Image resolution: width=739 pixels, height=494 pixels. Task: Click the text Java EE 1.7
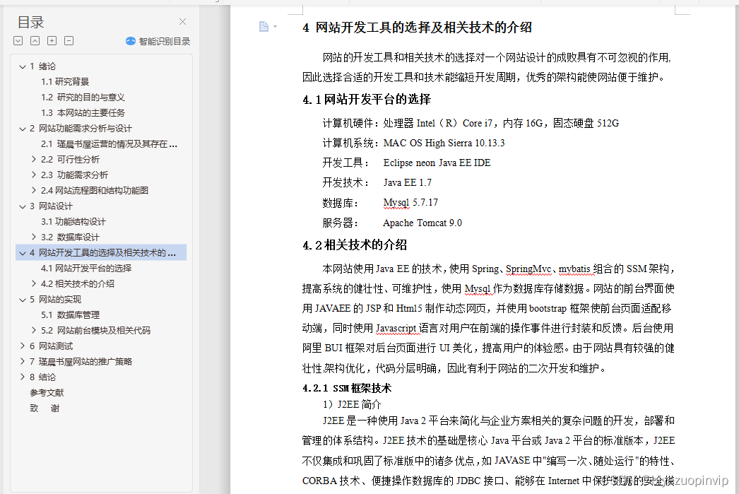coord(407,182)
